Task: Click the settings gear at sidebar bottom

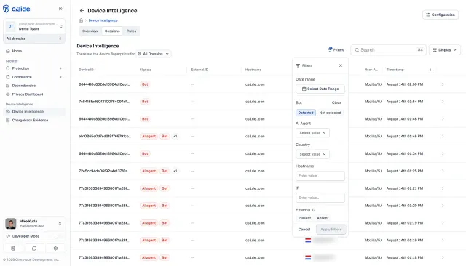Action: 55,249
